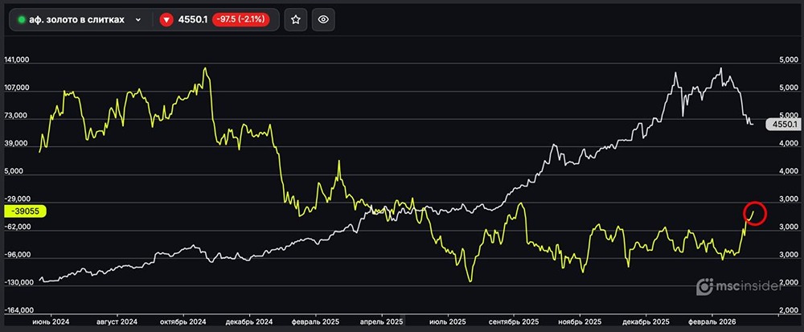The image size is (804, 332).
Task: Toggle the eye visibility button
Action: 323,19
